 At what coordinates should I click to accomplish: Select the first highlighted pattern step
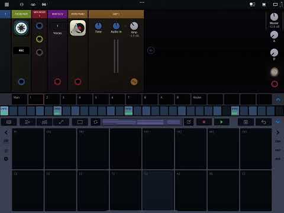coord(4,111)
